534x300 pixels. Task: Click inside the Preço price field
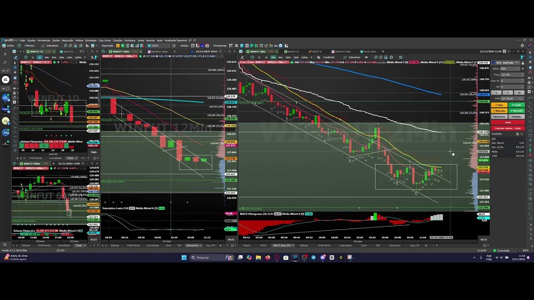coord(511,75)
